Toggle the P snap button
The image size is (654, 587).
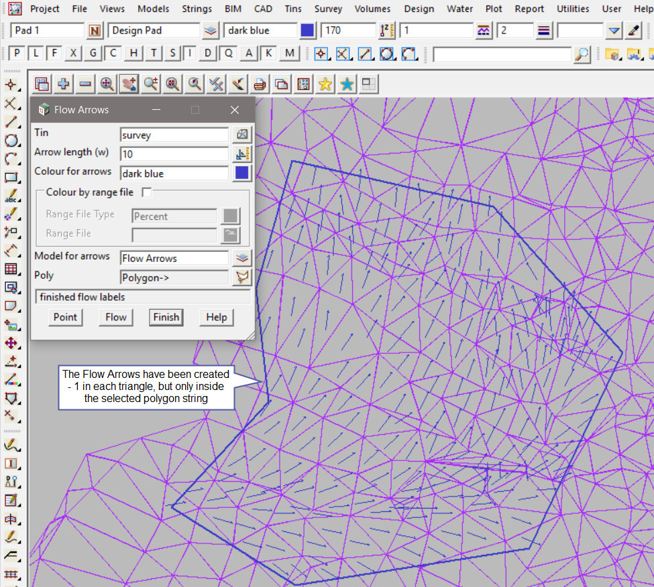(x=17, y=54)
